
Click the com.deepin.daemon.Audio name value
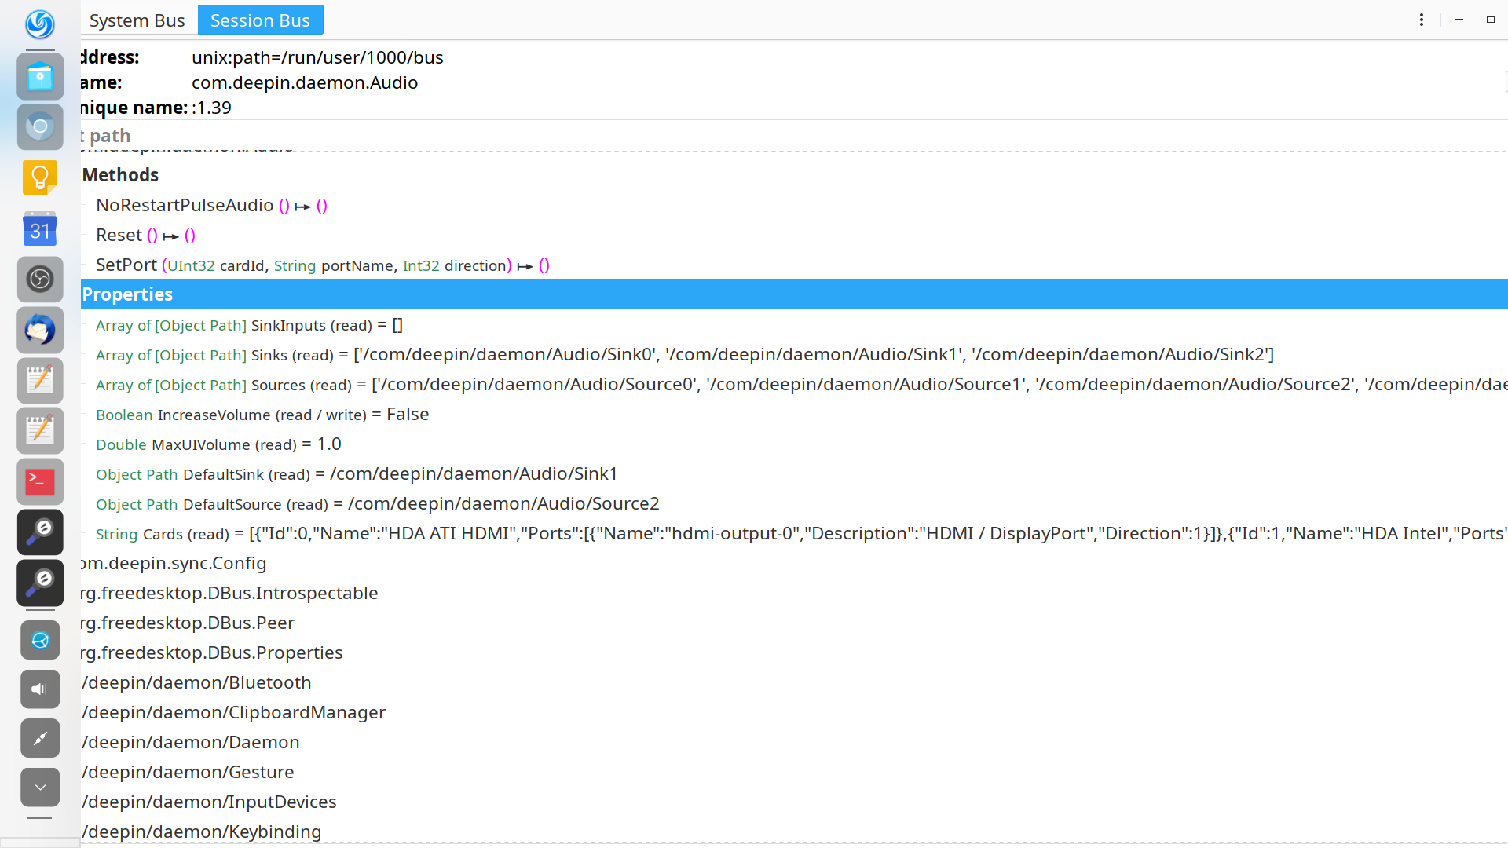305,82
